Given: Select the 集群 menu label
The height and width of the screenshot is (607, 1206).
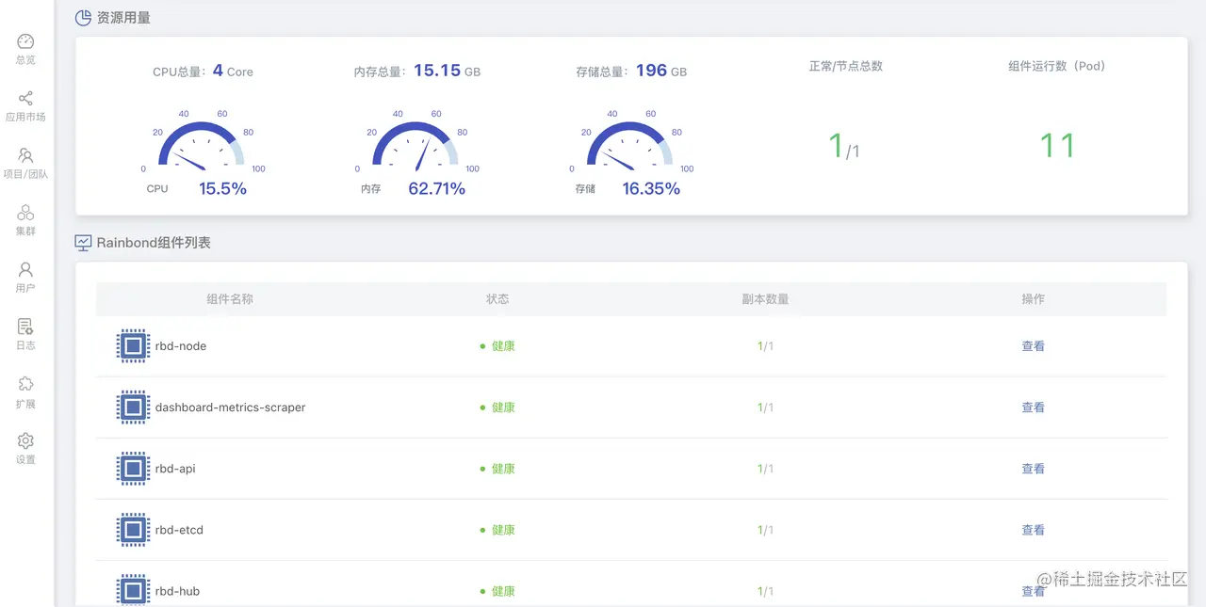Looking at the screenshot, I should coord(25,232).
